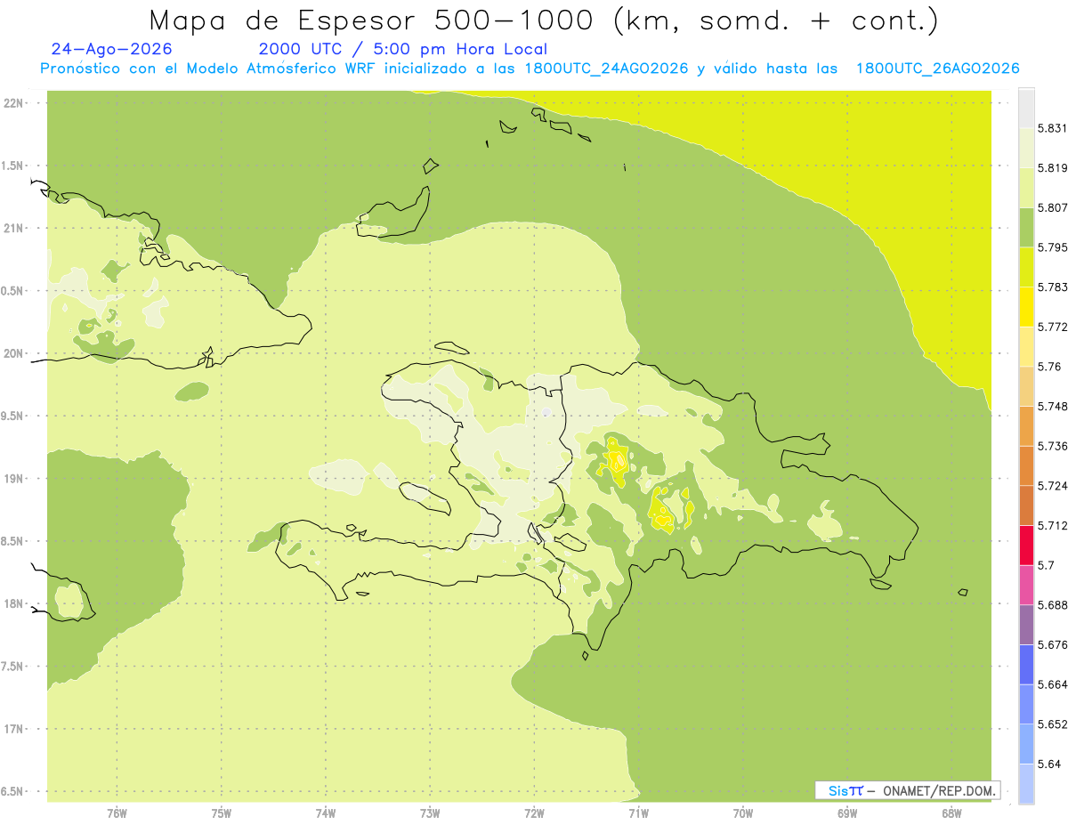
Task: Click legend value 5.724
Action: coord(1052,486)
